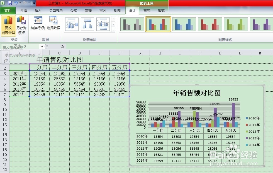Click in the formula bar input
This screenshot has width=273, height=173.
pos(169,46)
